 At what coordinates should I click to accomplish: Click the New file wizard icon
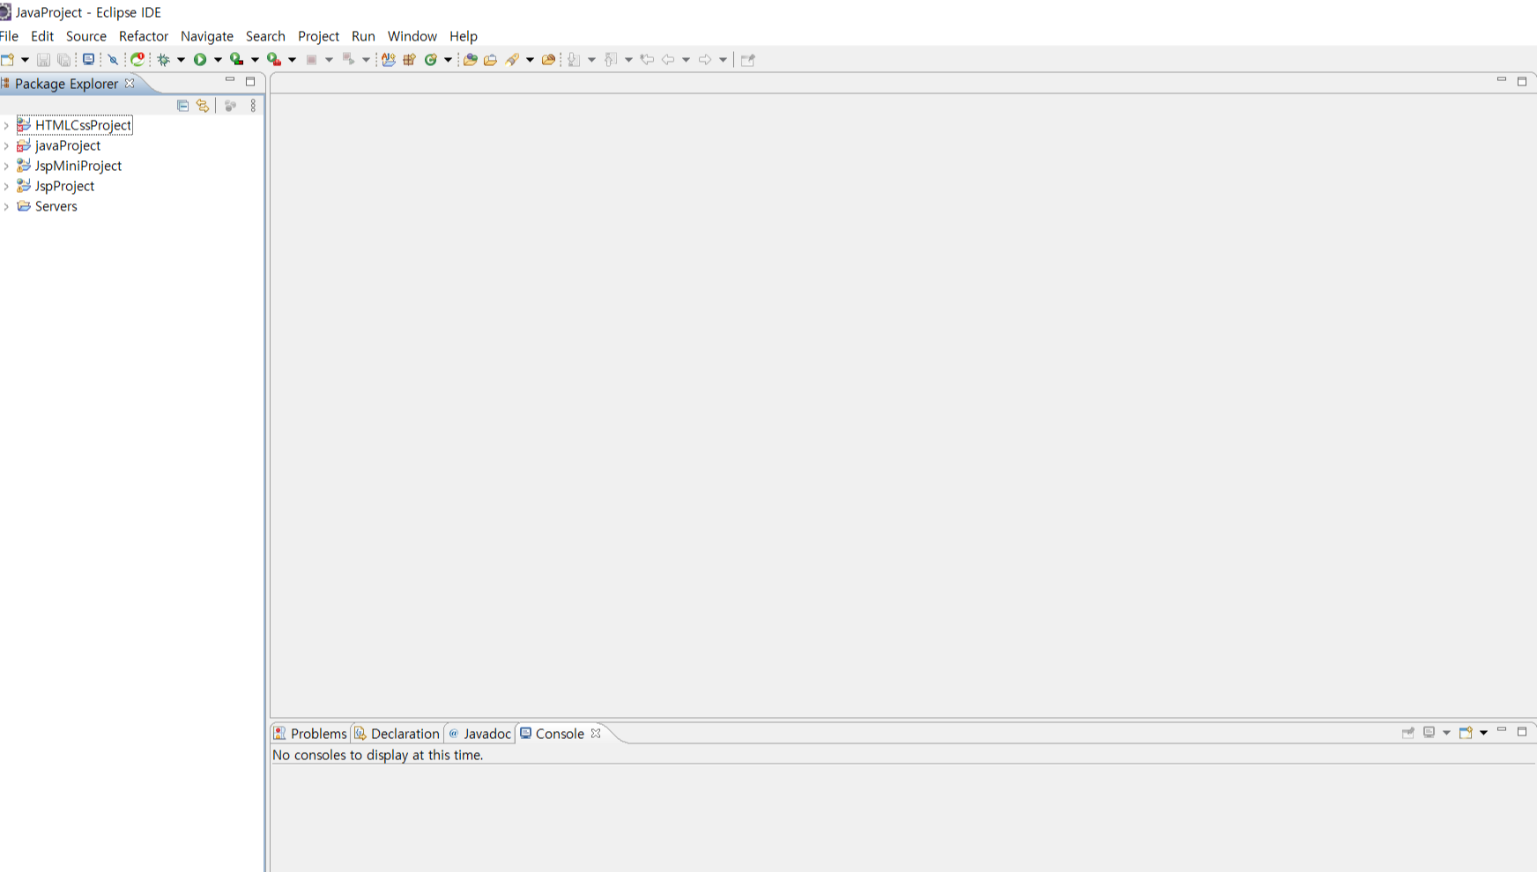point(7,60)
